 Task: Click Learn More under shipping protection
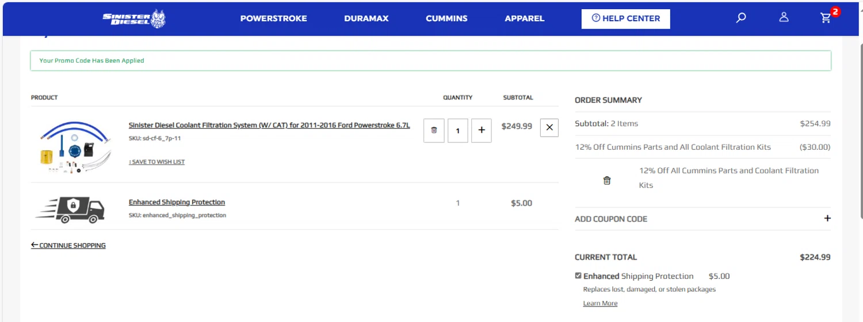(600, 303)
